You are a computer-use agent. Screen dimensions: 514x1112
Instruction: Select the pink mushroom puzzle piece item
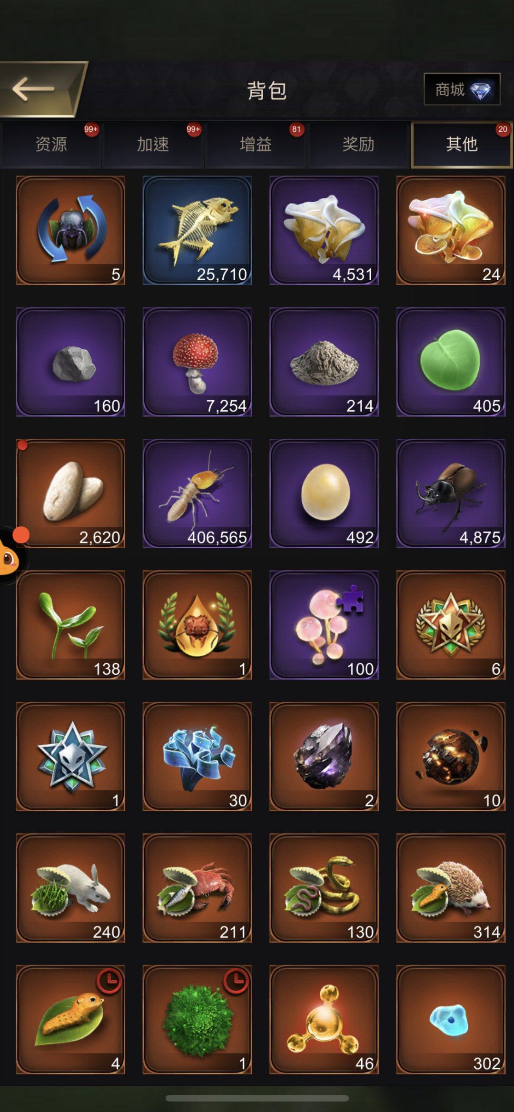pyautogui.click(x=324, y=625)
